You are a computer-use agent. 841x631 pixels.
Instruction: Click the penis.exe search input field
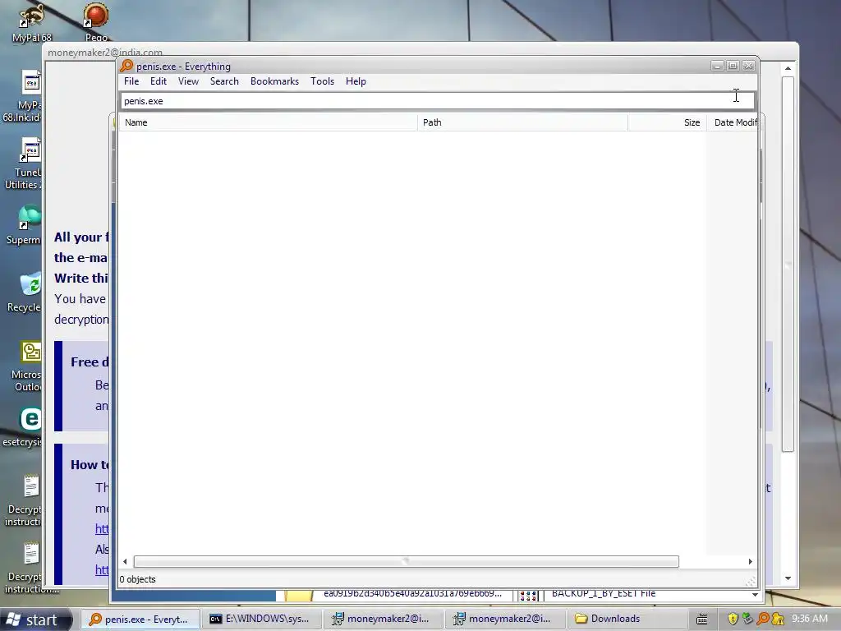click(x=437, y=101)
